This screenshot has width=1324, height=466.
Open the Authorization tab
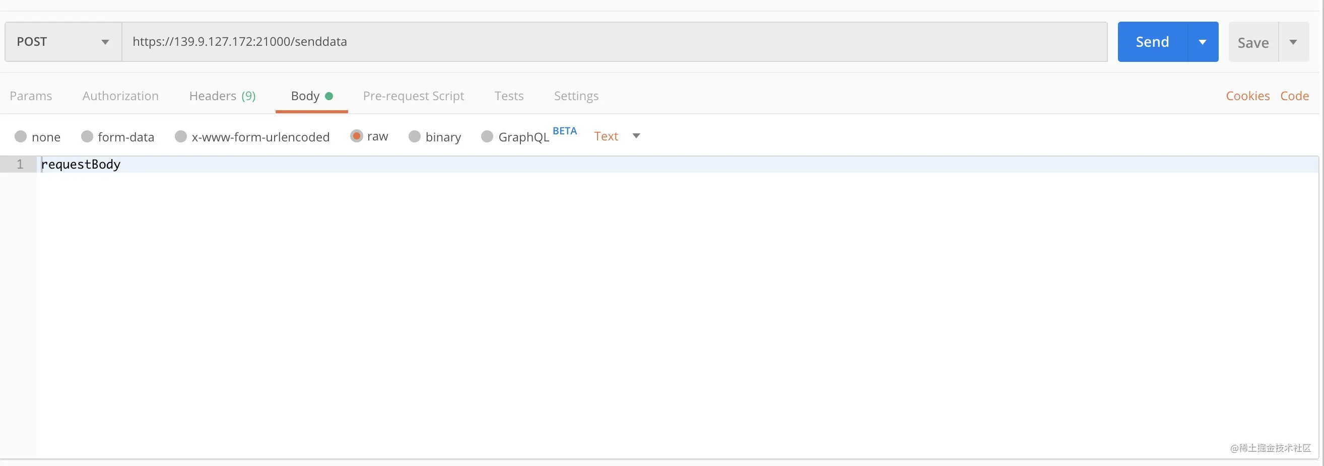[120, 96]
